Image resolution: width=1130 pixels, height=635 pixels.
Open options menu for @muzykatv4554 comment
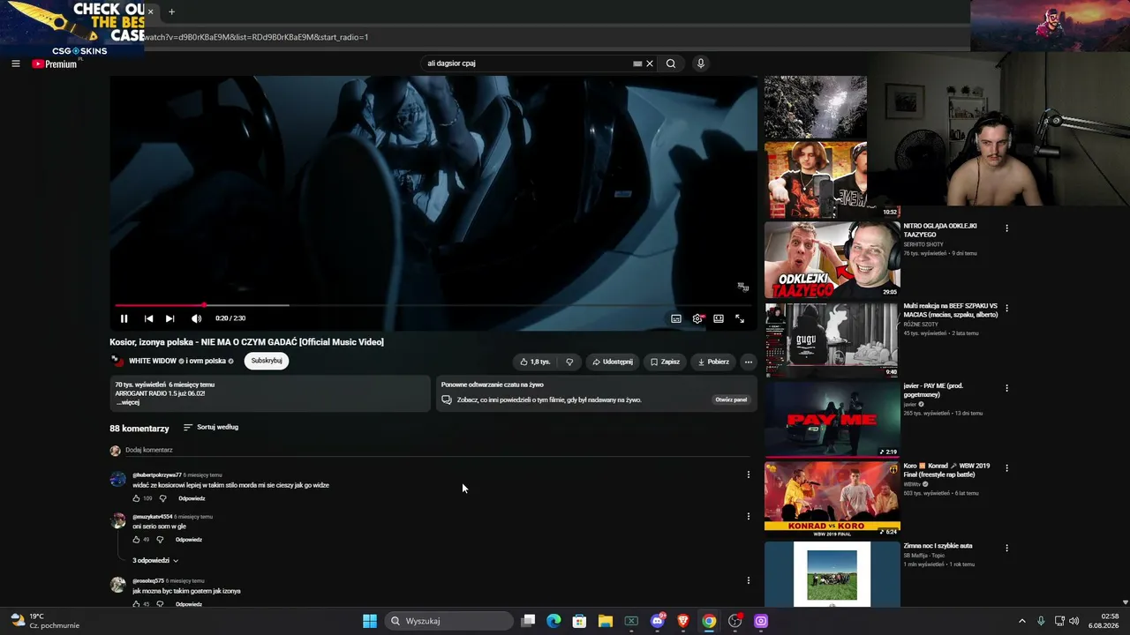tap(749, 516)
